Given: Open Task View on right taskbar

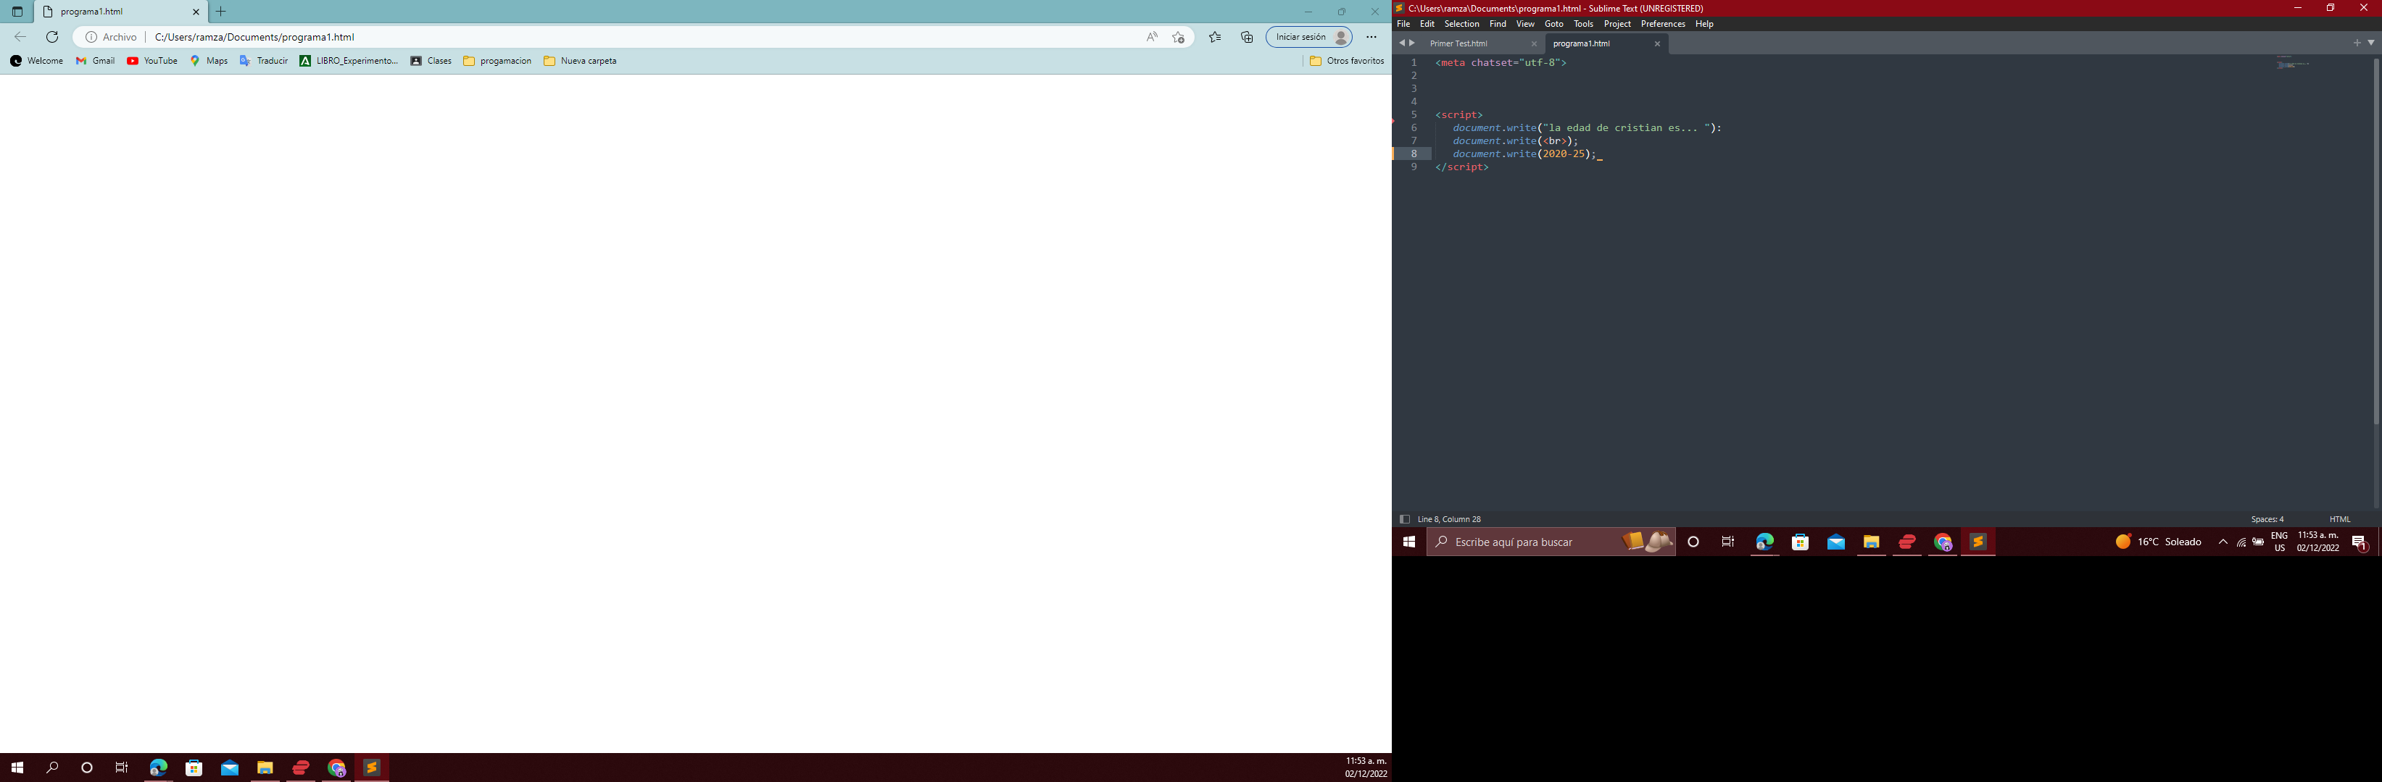Looking at the screenshot, I should (x=1727, y=542).
